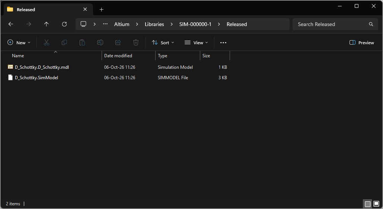This screenshot has height=209, width=383.
Task: Click the Paste clipboard icon
Action: click(82, 42)
